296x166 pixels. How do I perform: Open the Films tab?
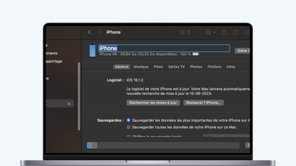point(158,67)
